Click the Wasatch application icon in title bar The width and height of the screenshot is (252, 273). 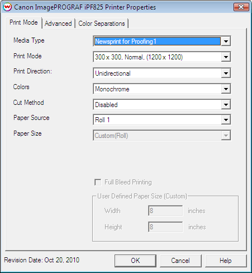[x=7, y=7]
